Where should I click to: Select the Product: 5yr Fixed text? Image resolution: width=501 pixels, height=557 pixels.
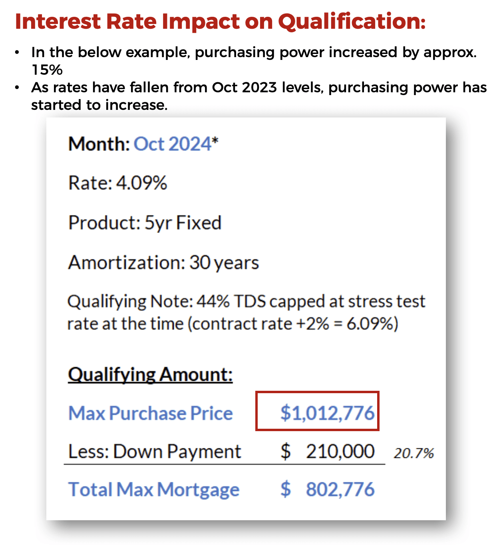click(145, 223)
